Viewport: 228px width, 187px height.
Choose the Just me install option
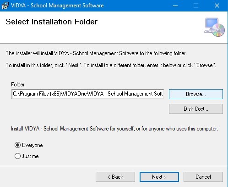[17, 156]
